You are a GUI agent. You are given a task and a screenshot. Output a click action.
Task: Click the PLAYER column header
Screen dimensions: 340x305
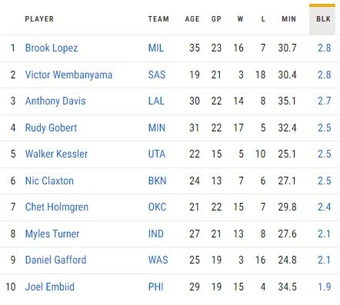pos(39,19)
